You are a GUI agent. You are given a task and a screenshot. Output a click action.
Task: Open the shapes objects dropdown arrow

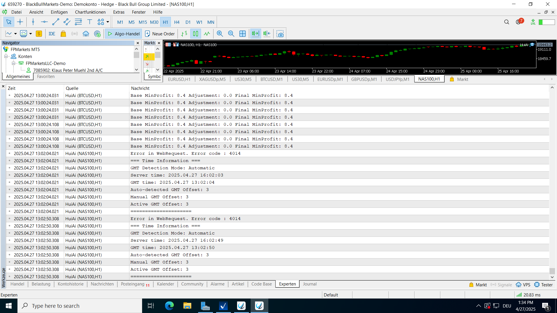point(108,22)
